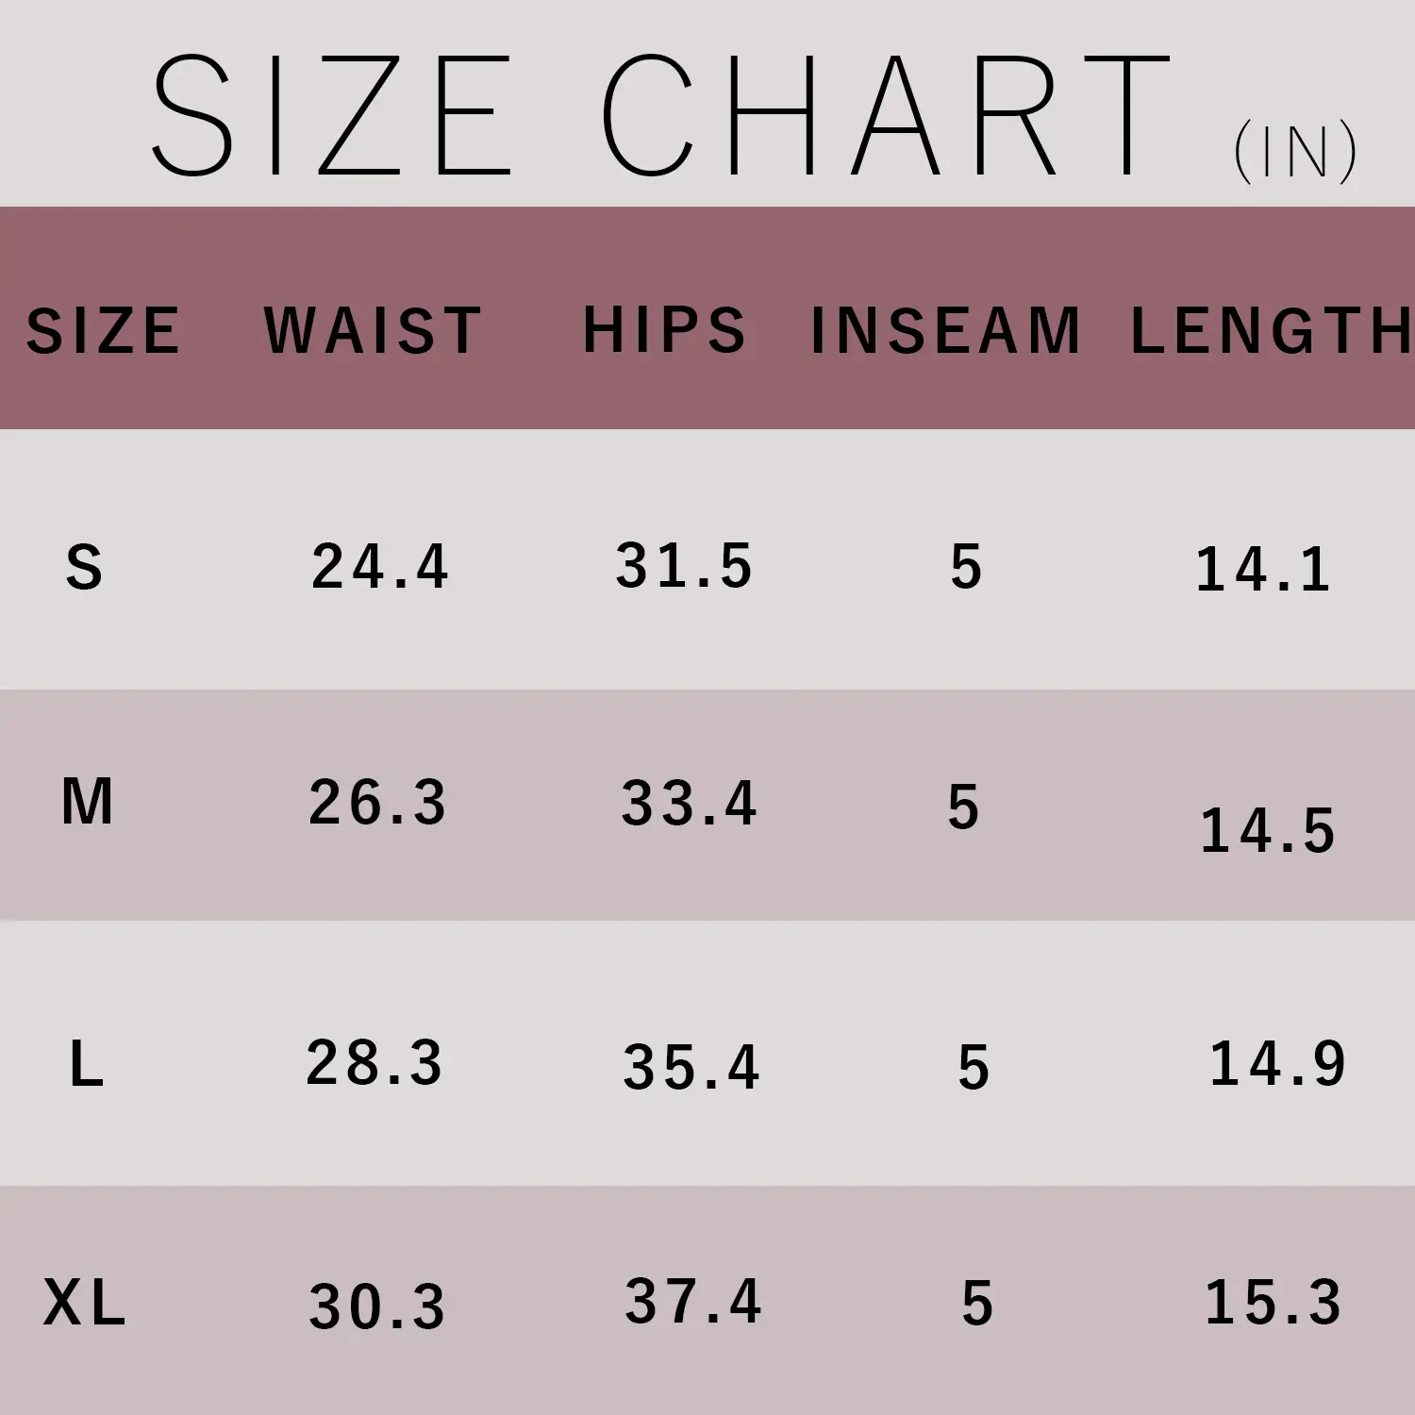Click hips value 37.4
Screen dimensions: 1415x1415
692,1302
